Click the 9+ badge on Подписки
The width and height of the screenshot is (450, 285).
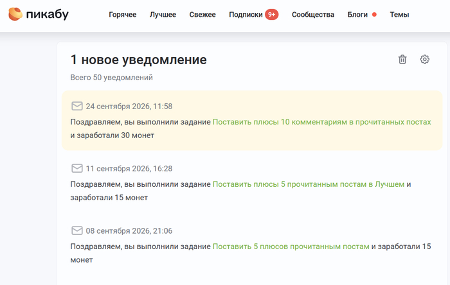pyautogui.click(x=271, y=14)
